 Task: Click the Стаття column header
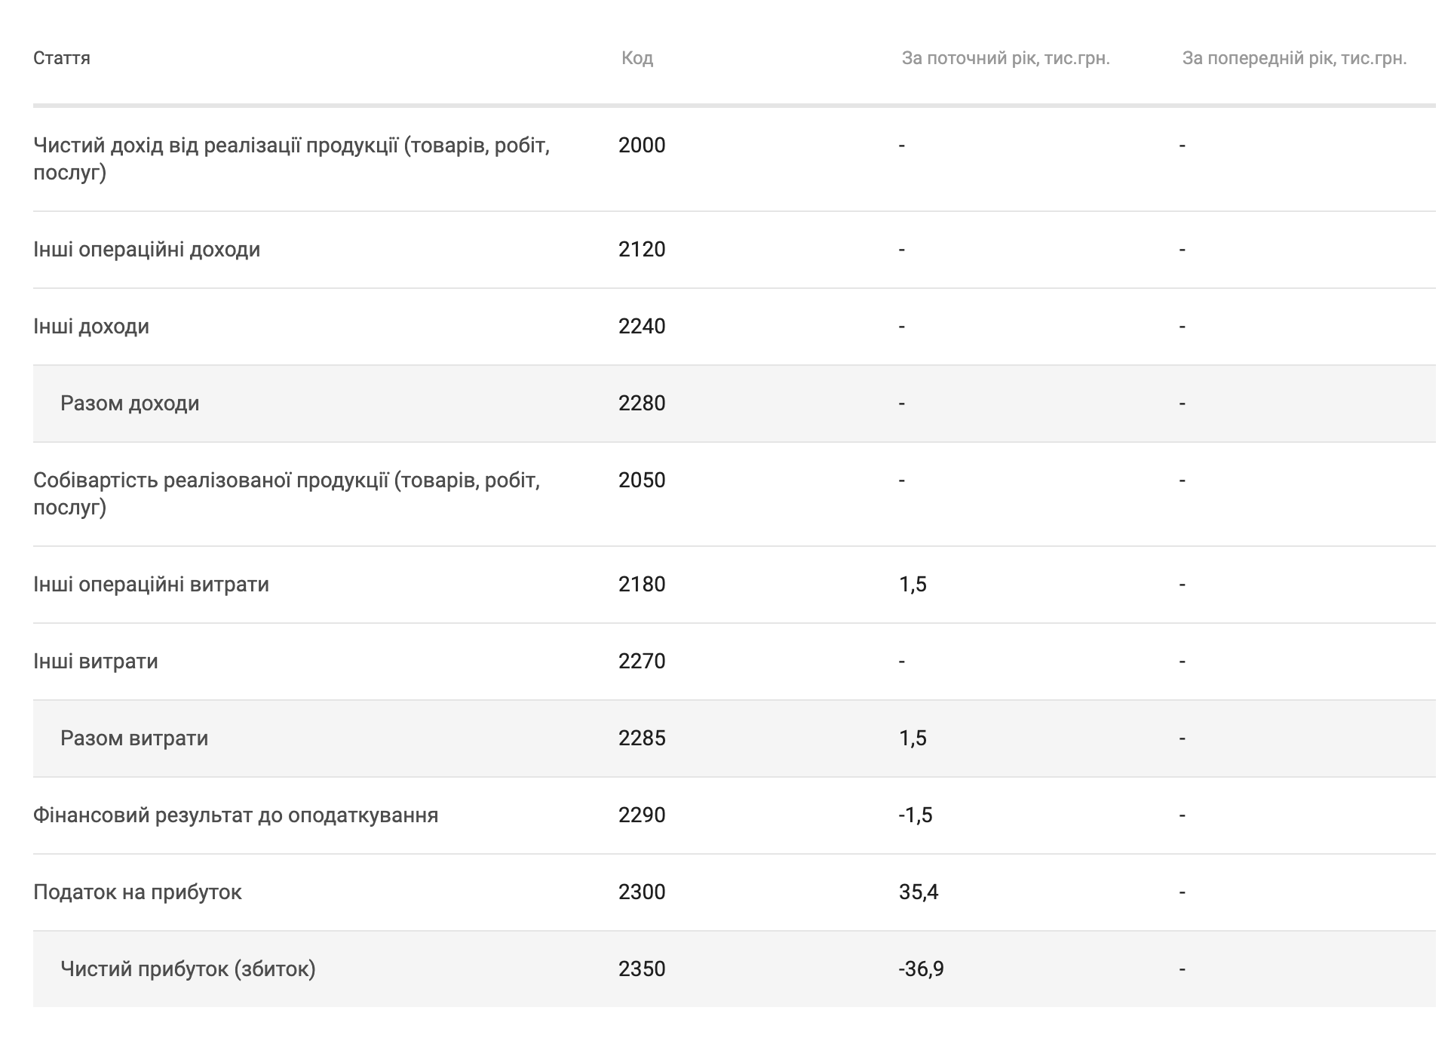(62, 58)
